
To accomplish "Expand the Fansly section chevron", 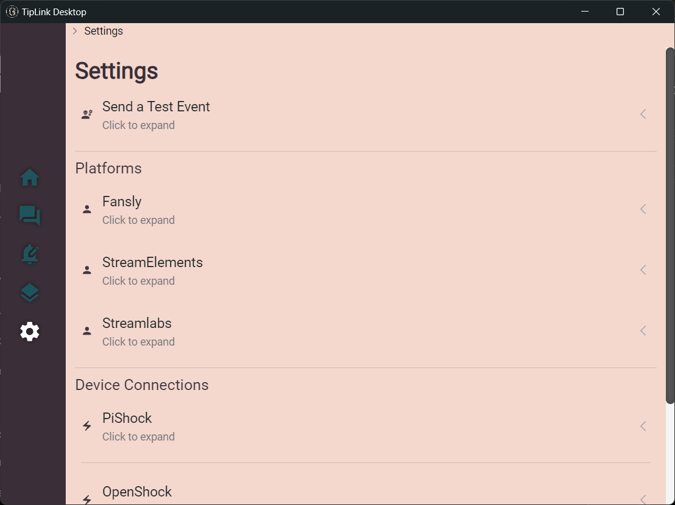I will (x=643, y=209).
